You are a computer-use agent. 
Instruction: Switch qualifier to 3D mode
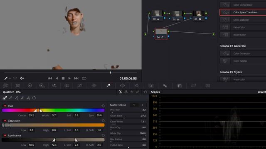tap(138, 92)
